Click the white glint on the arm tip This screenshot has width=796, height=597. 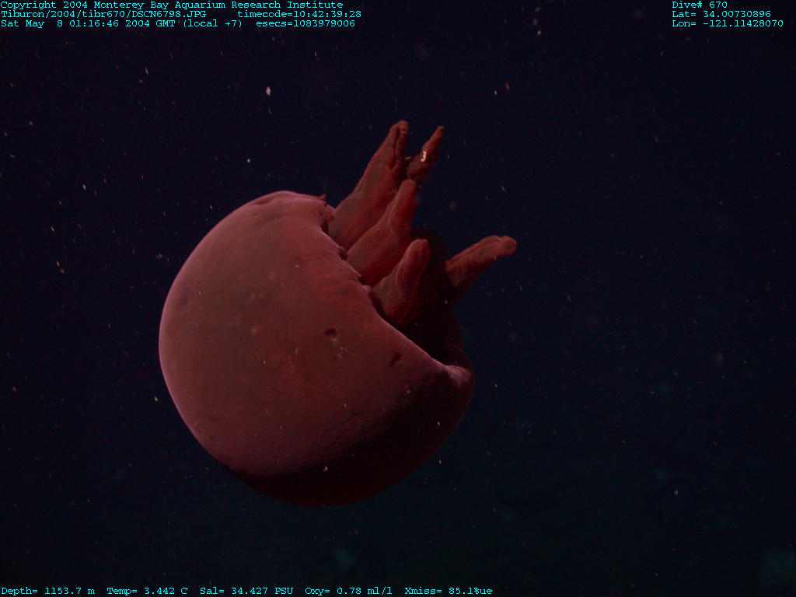point(424,156)
